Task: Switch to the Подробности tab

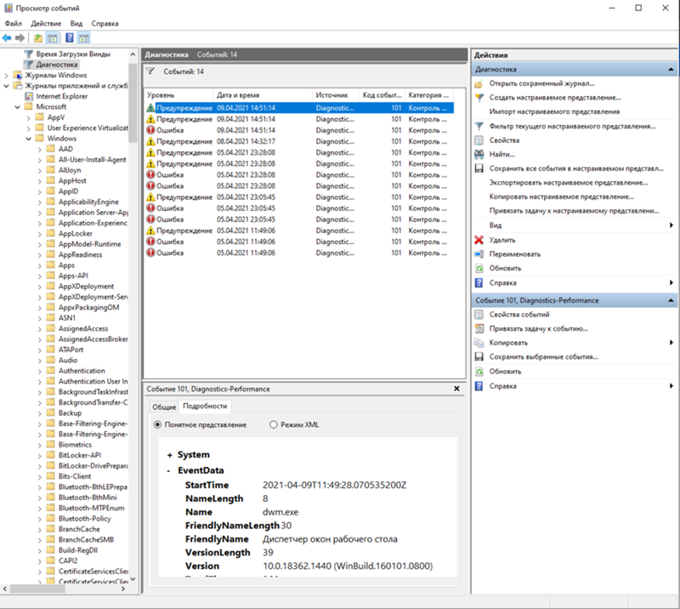Action: coord(205,406)
